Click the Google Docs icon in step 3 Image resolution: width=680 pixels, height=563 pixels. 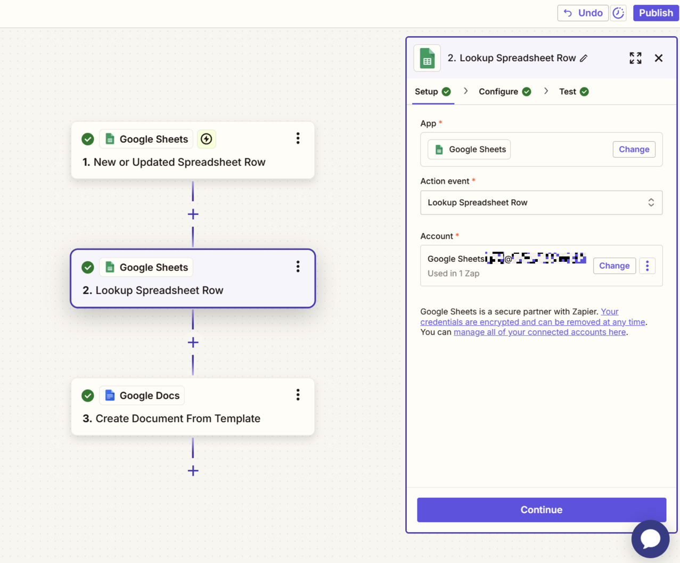click(x=110, y=396)
